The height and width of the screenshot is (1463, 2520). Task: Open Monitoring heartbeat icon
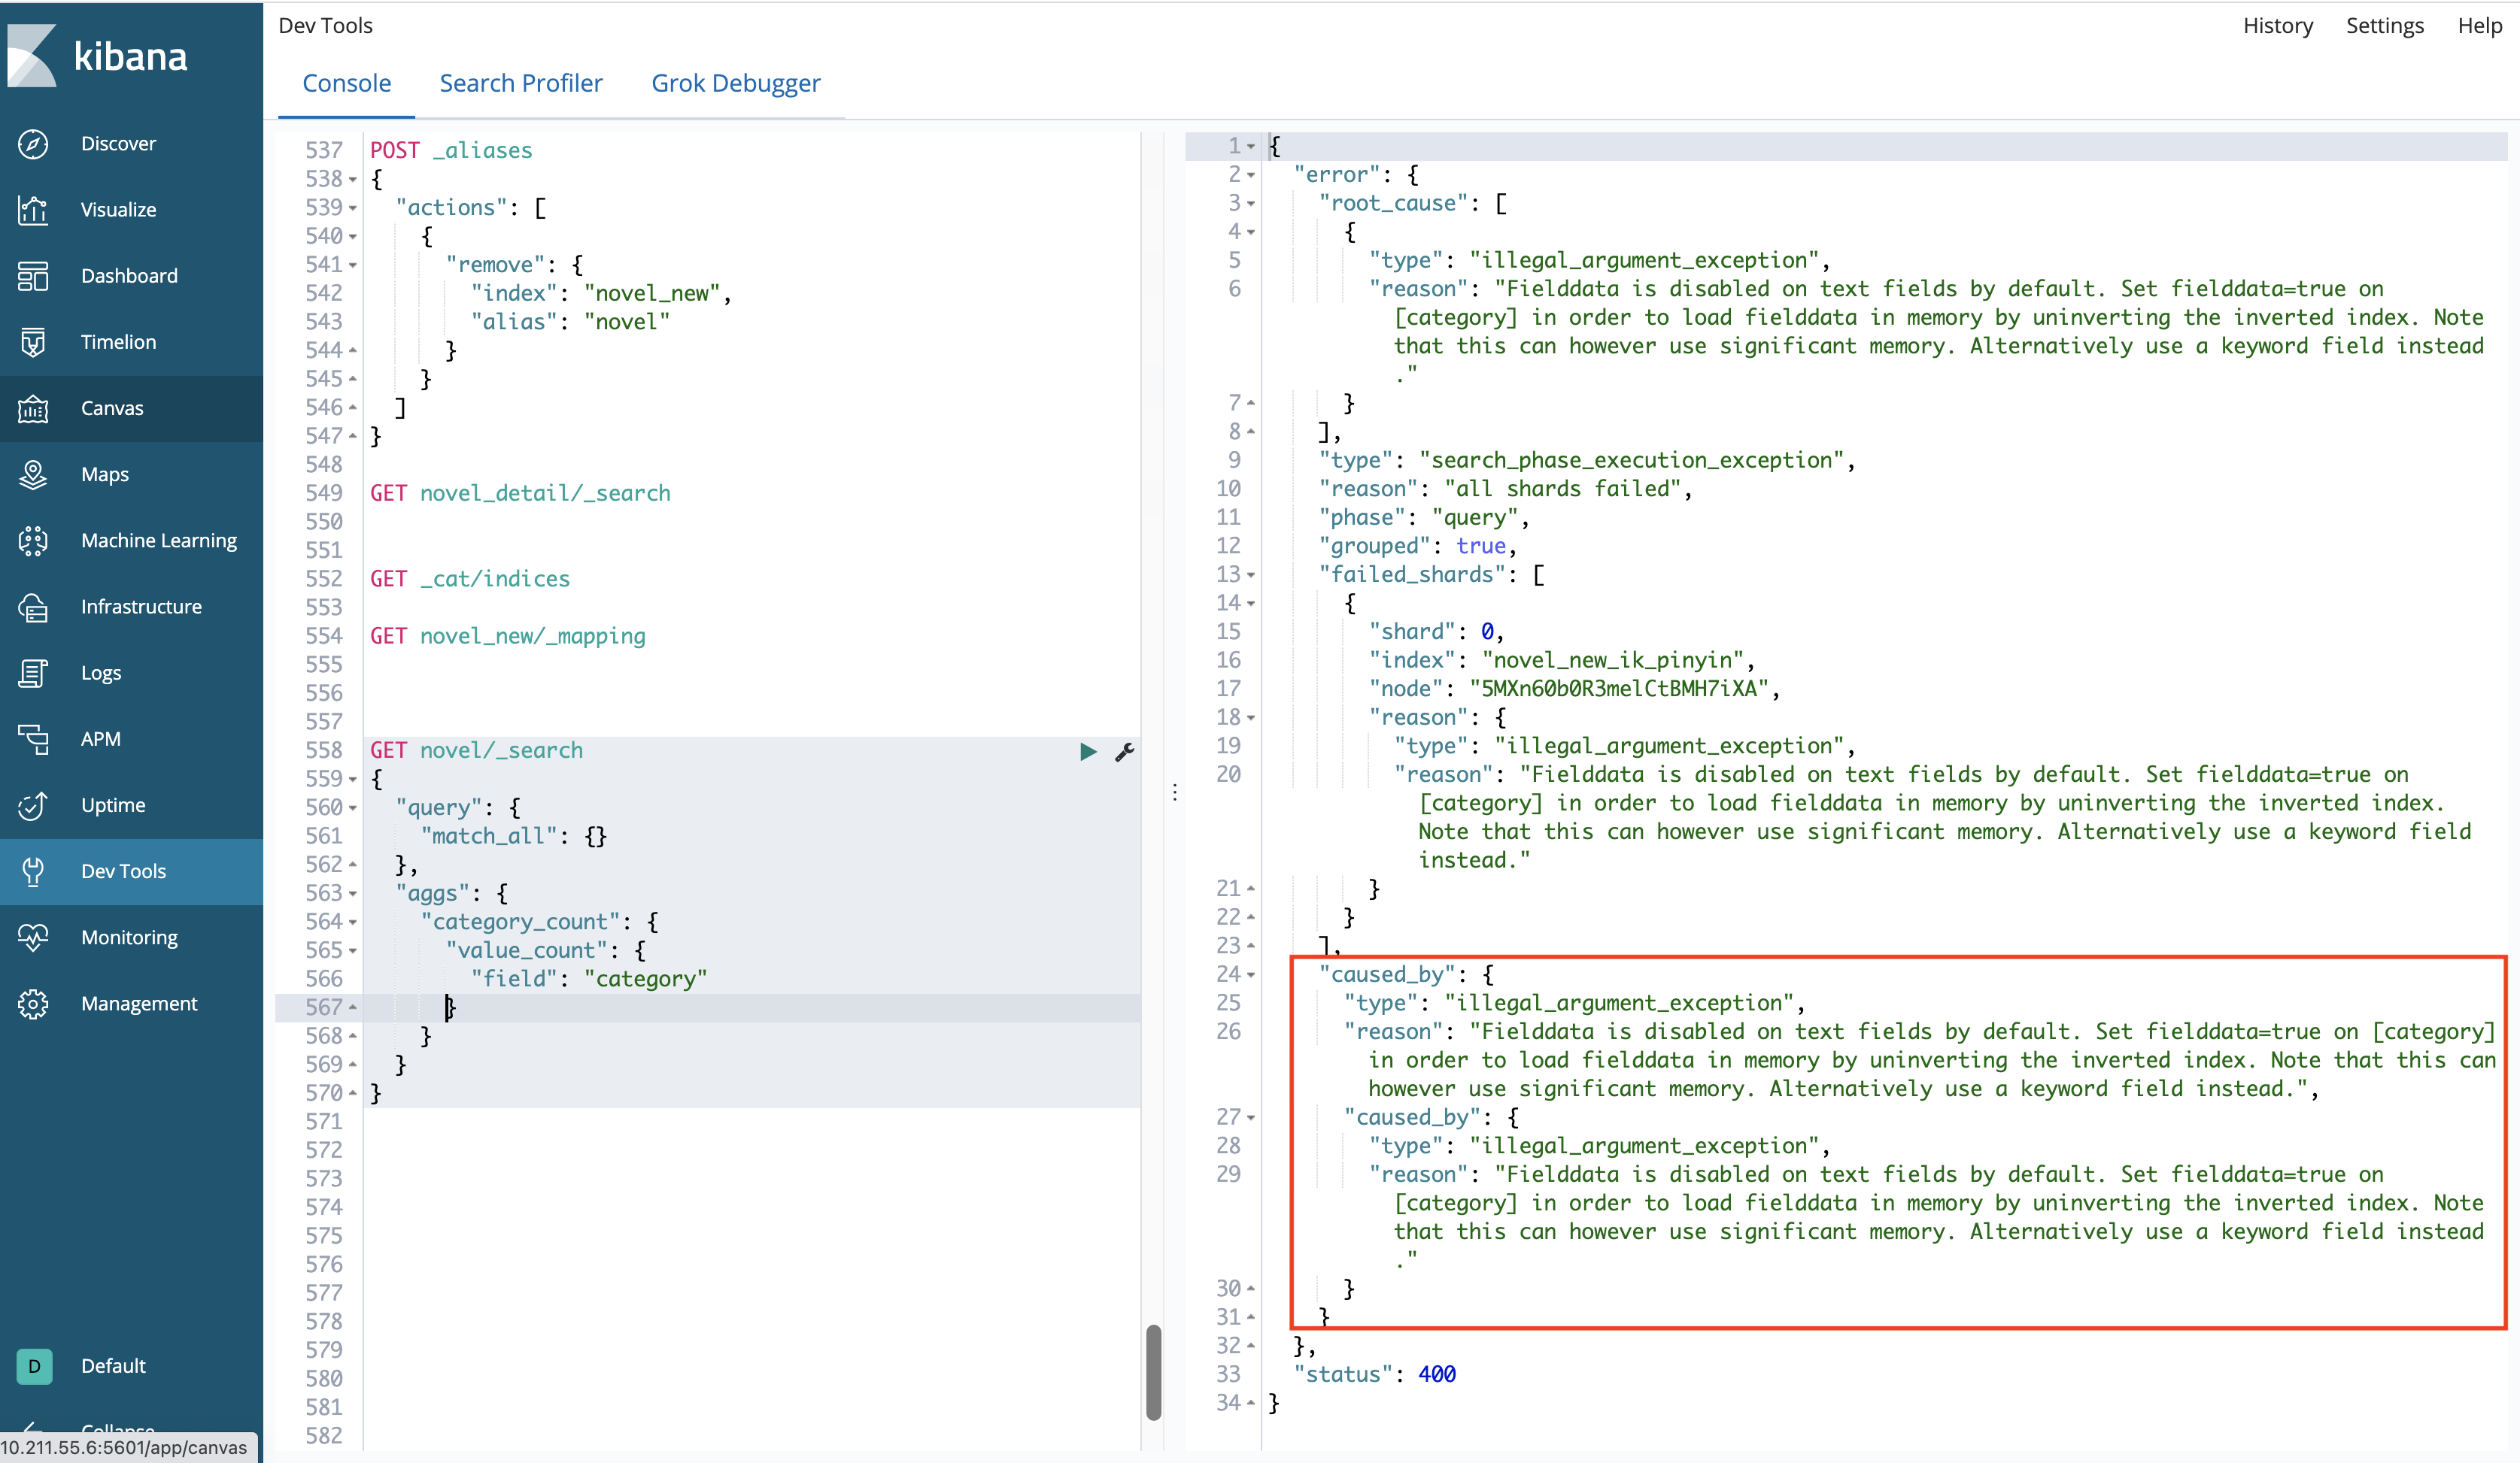tap(33, 937)
